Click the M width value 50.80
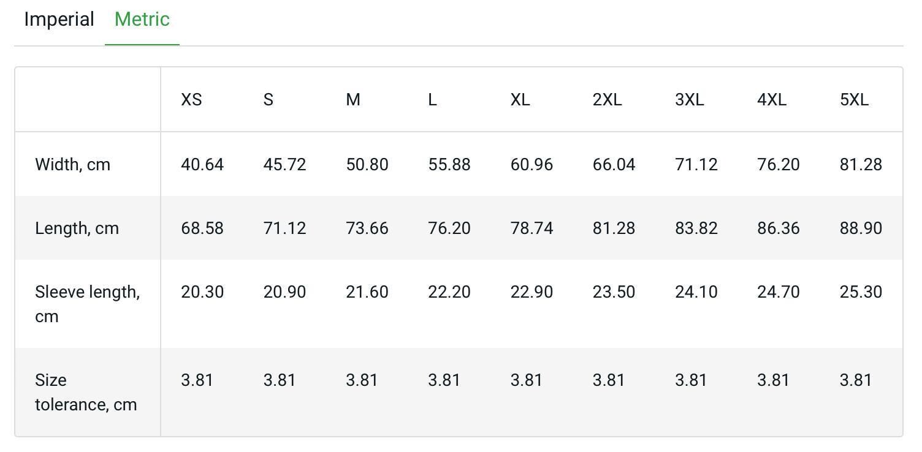 click(x=367, y=165)
